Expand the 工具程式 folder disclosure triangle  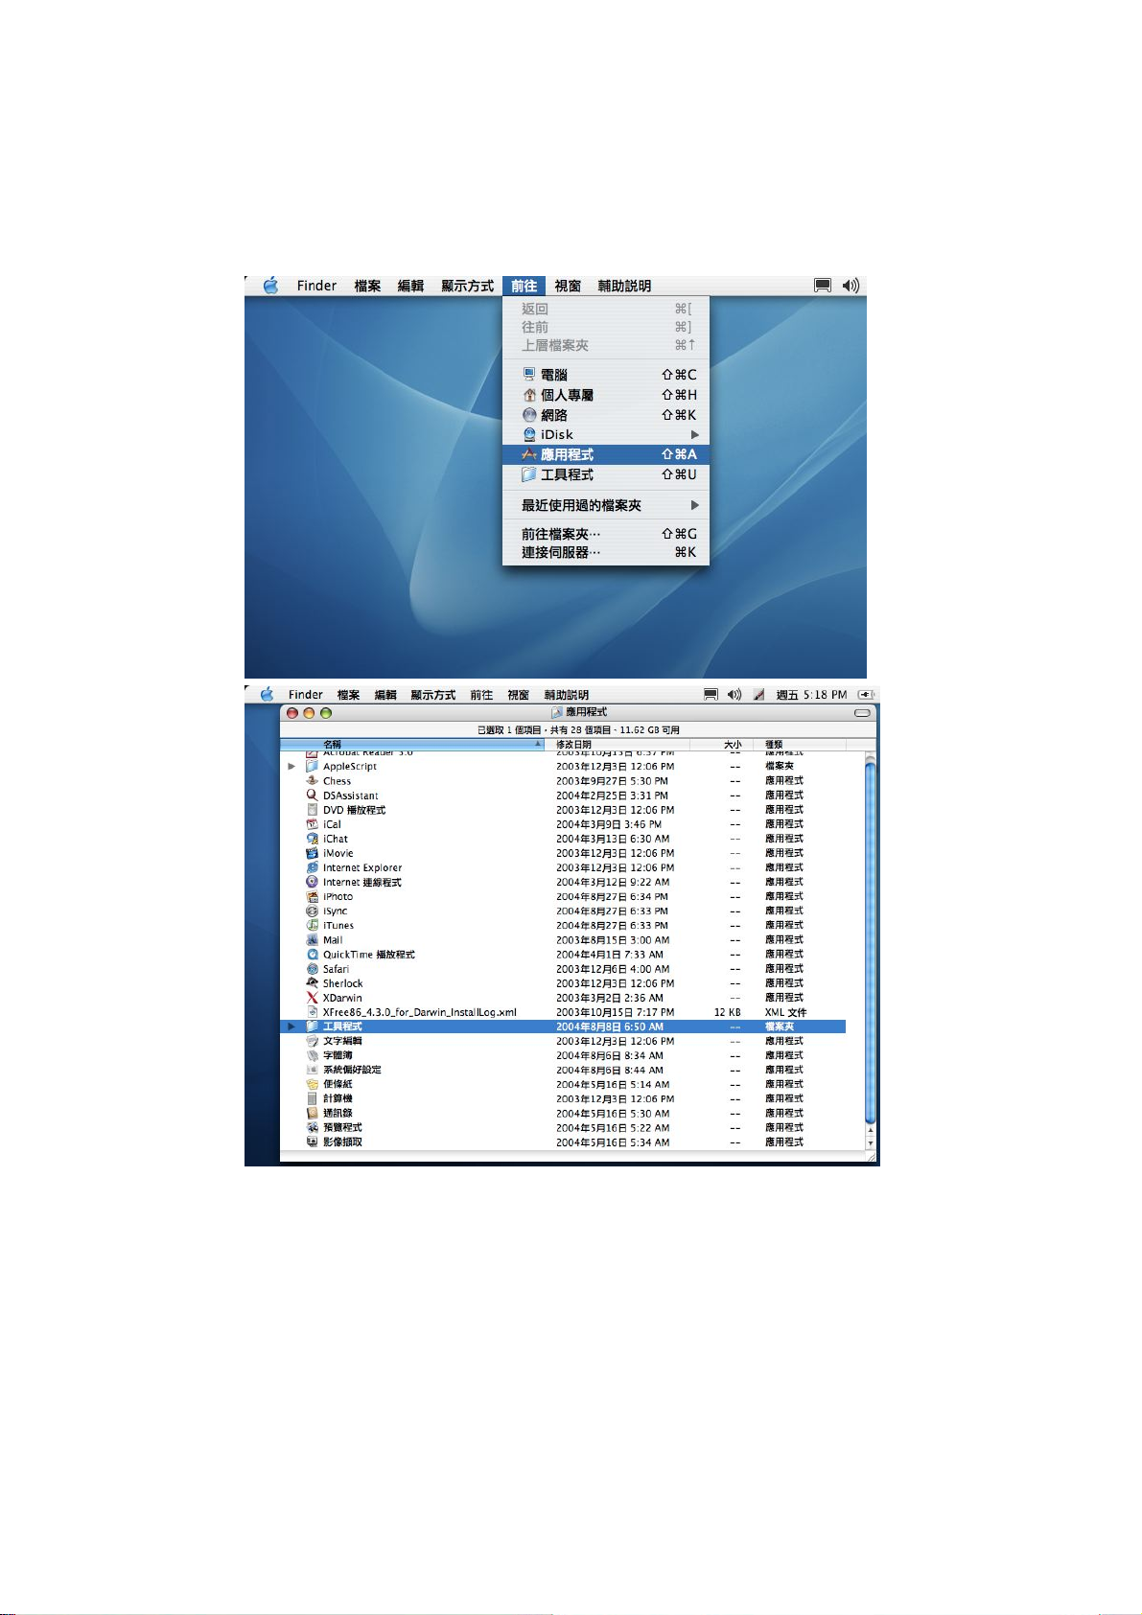[291, 1027]
